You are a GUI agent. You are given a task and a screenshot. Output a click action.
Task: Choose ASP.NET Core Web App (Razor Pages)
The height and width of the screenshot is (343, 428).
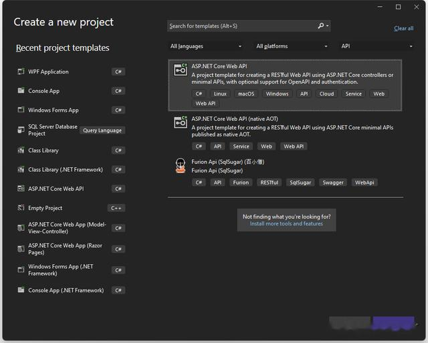[71, 249]
